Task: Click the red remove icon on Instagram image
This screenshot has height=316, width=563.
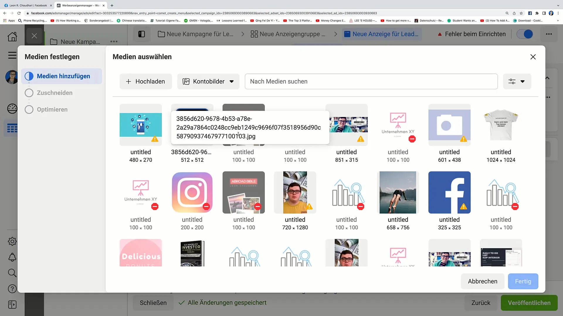Action: click(x=206, y=207)
